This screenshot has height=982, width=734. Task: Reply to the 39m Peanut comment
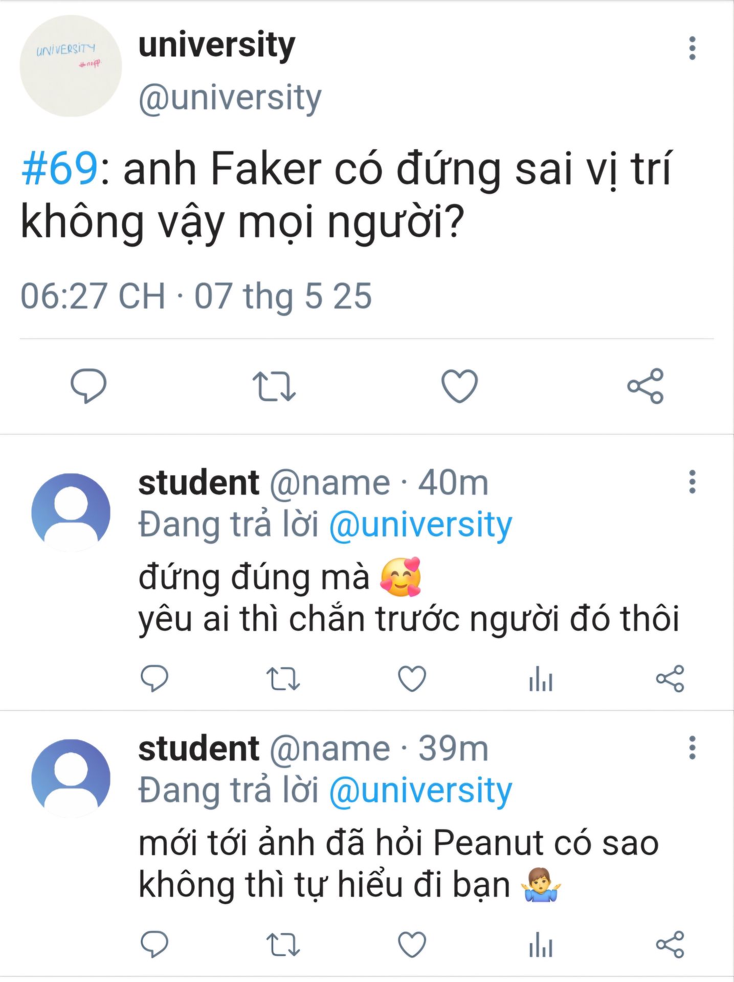point(154,944)
